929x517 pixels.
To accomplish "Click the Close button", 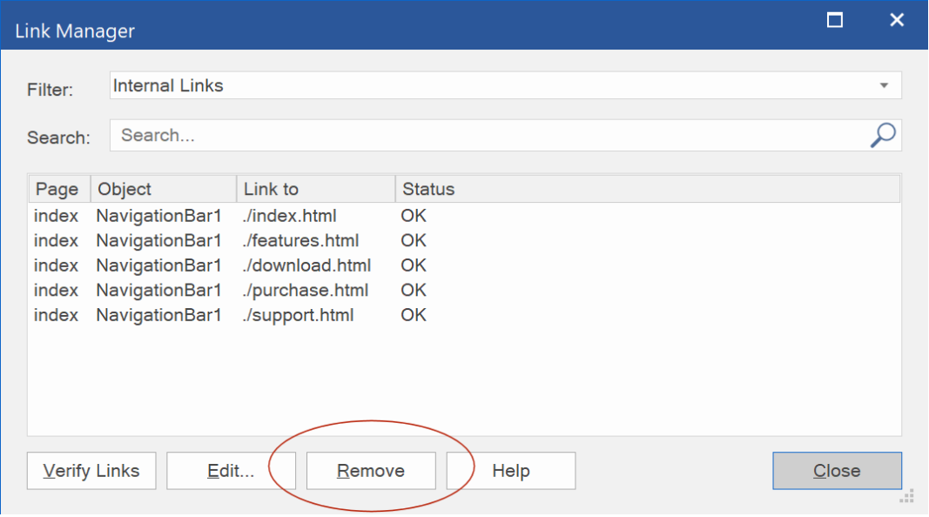I will [838, 471].
